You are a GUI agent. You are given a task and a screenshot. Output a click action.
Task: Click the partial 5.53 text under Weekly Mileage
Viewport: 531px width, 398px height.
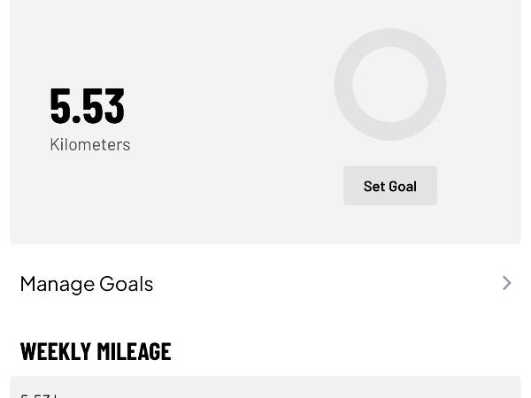tap(39, 394)
